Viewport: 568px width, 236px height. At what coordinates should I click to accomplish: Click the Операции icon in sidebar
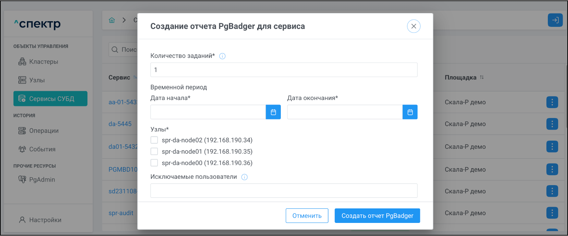22,131
